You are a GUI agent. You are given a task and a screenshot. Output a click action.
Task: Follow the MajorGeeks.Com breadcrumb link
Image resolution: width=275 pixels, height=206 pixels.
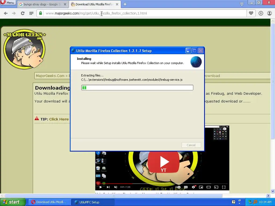pos(50,76)
